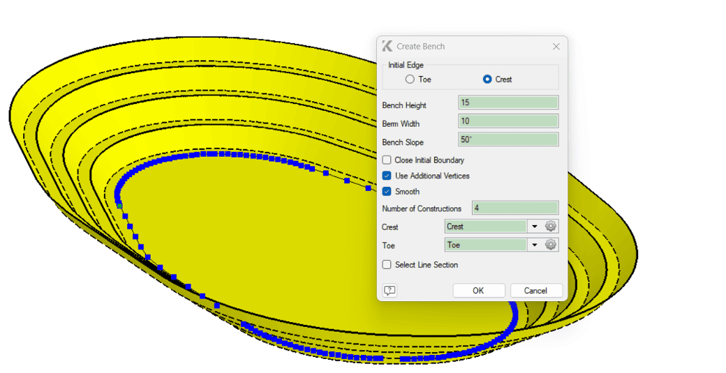Viewport: 726px width, 373px height.
Task: Select the Toe initial edge option
Action: click(410, 79)
